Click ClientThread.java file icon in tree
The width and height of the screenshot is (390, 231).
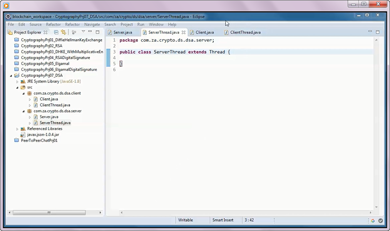click(35, 105)
